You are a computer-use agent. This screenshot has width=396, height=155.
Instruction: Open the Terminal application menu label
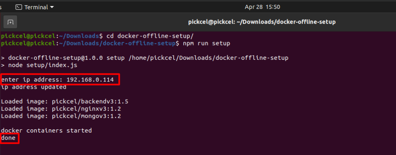point(36,7)
